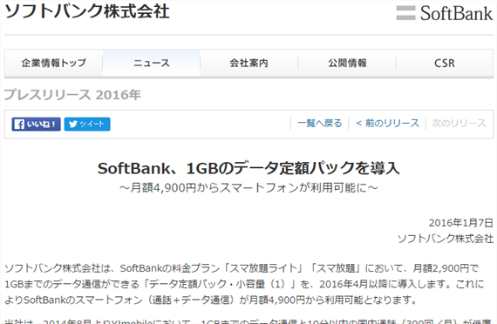The image size is (497, 324).
Task: Click the subtitle 月額4,900円からスマートフォンが利用可能に
Action: [248, 188]
